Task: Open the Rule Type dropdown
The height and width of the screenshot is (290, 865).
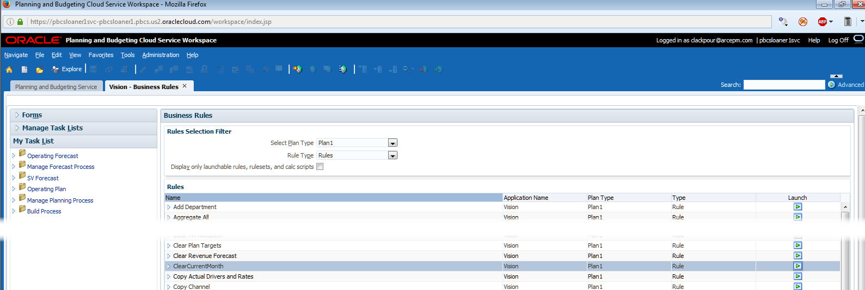Action: point(392,155)
